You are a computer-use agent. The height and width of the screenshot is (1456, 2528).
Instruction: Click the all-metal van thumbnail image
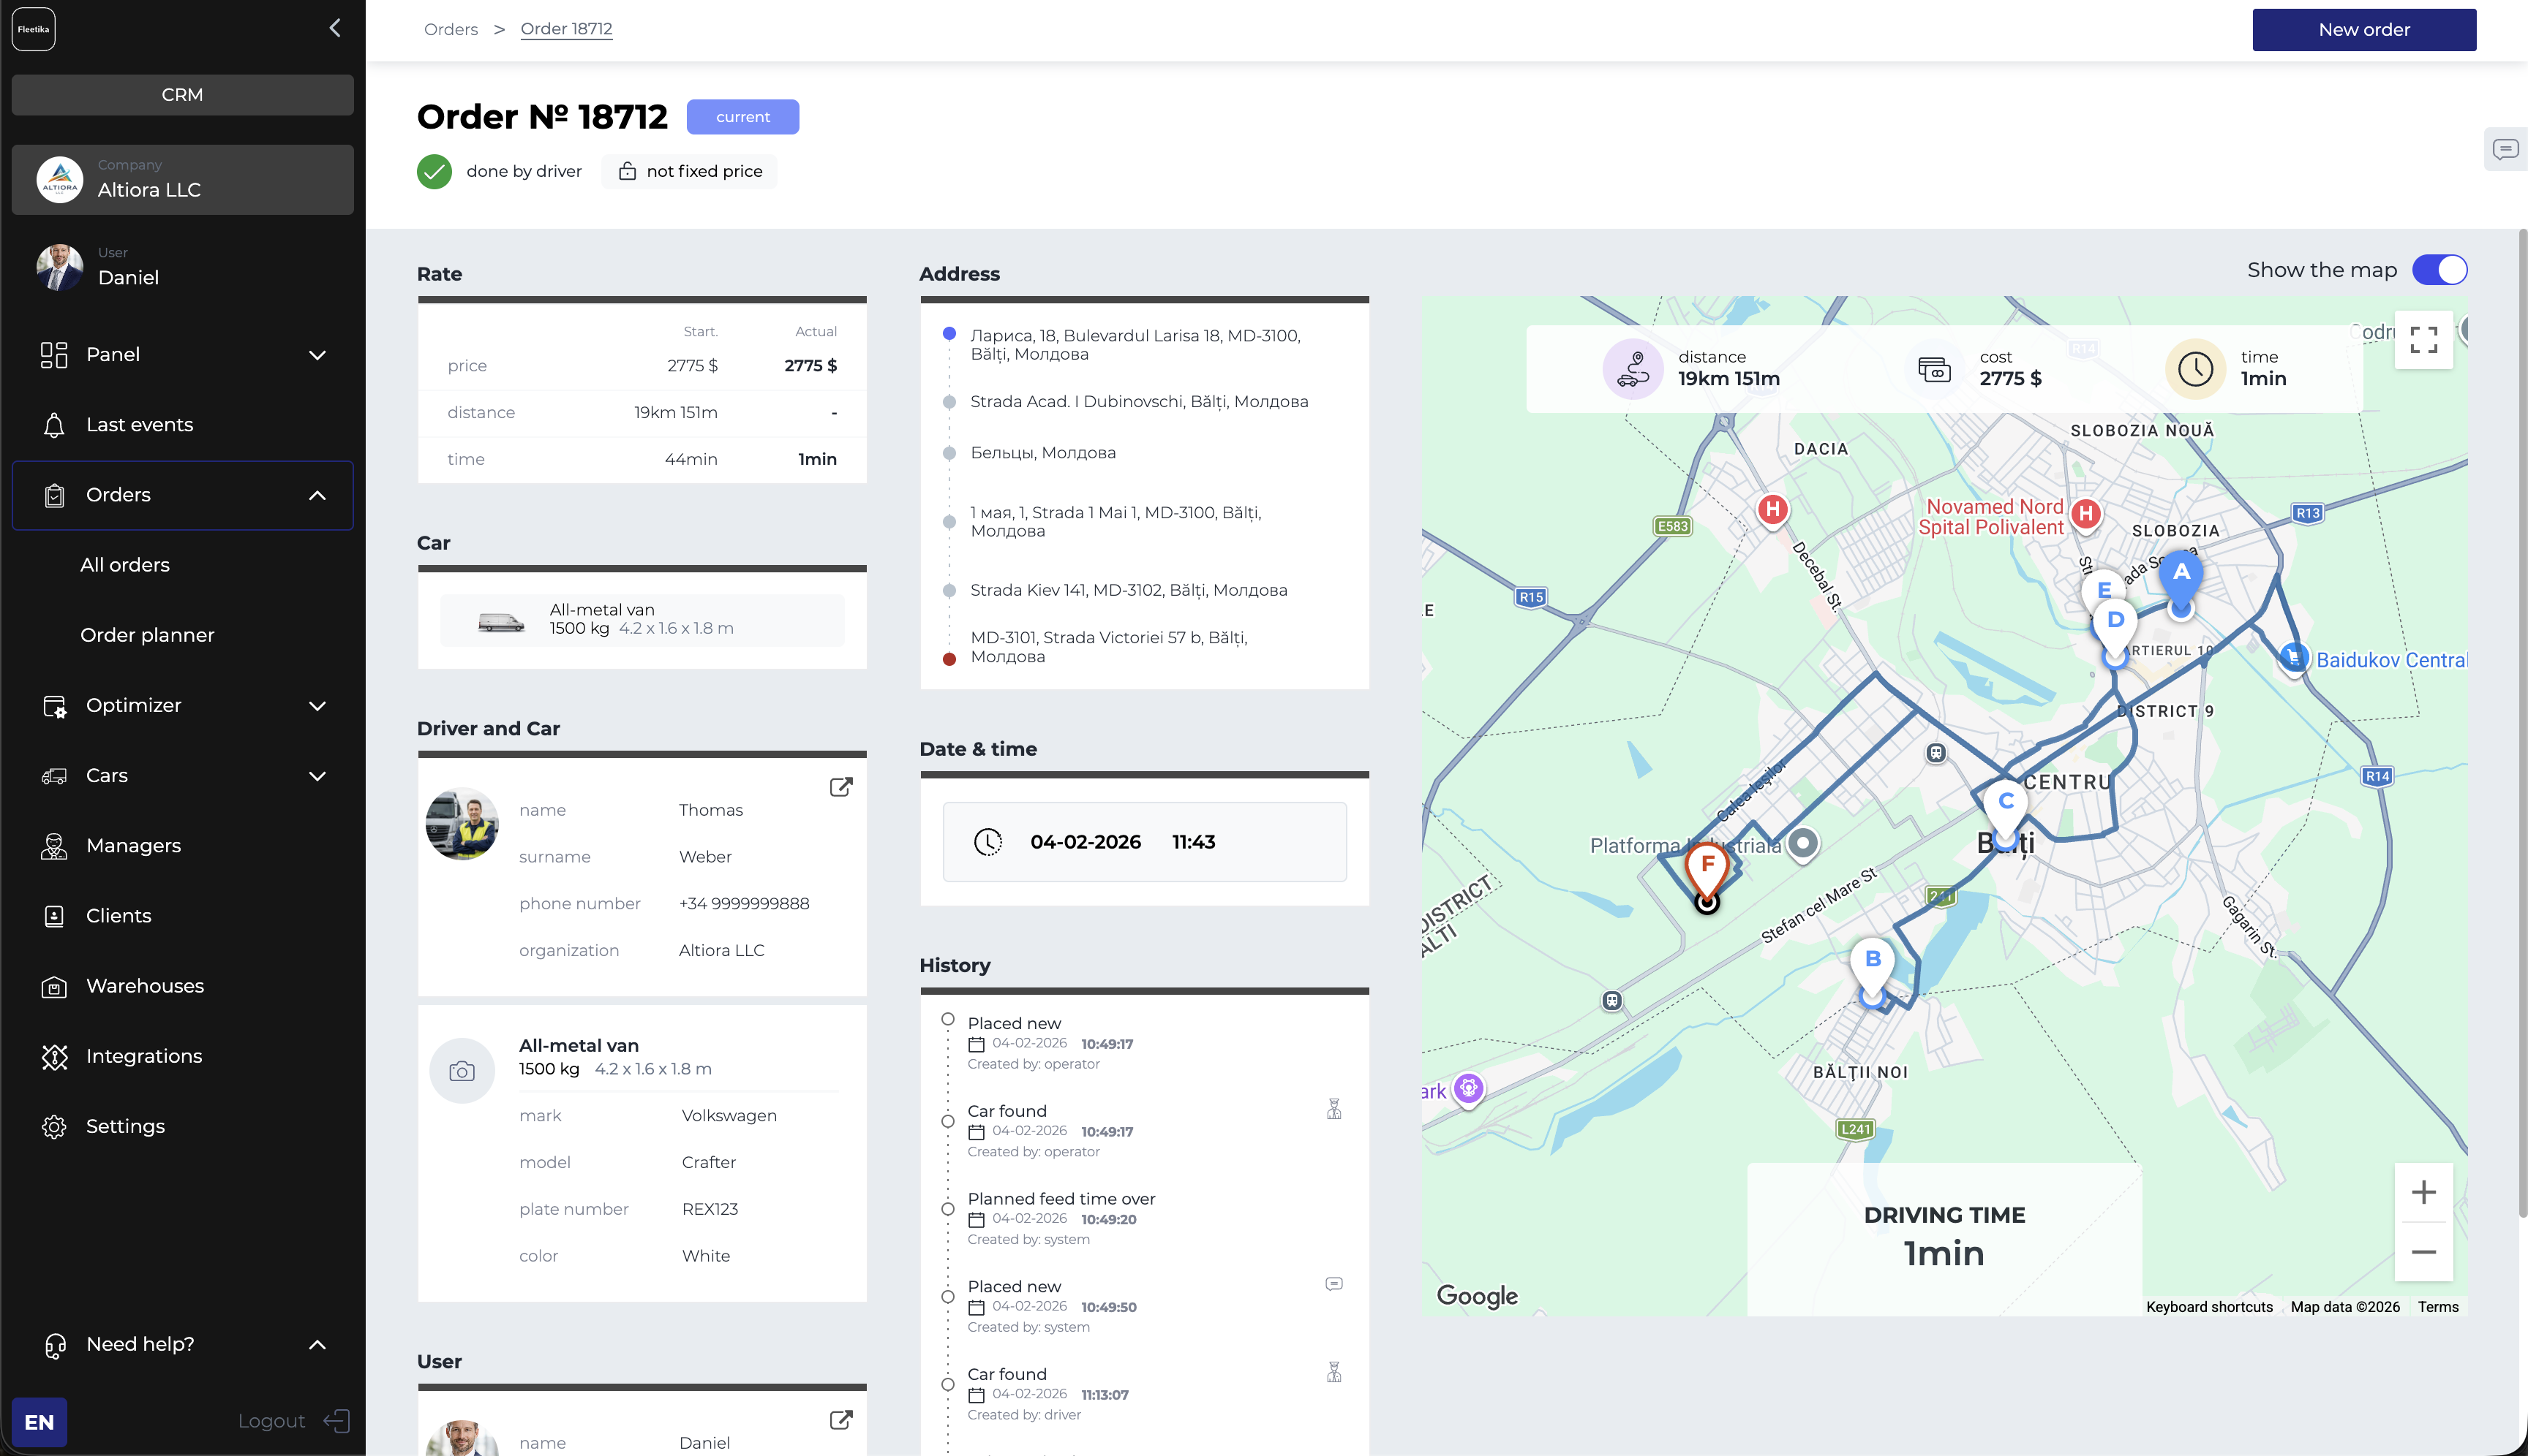[501, 622]
